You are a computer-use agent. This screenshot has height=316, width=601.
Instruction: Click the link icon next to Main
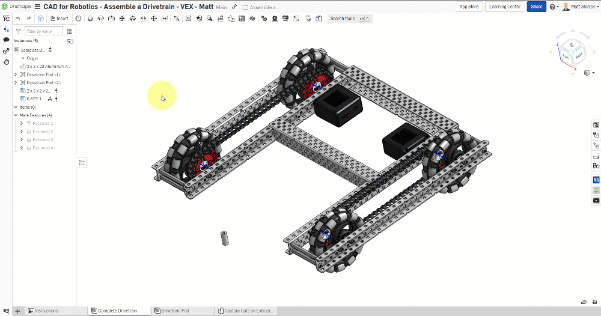tap(234, 7)
